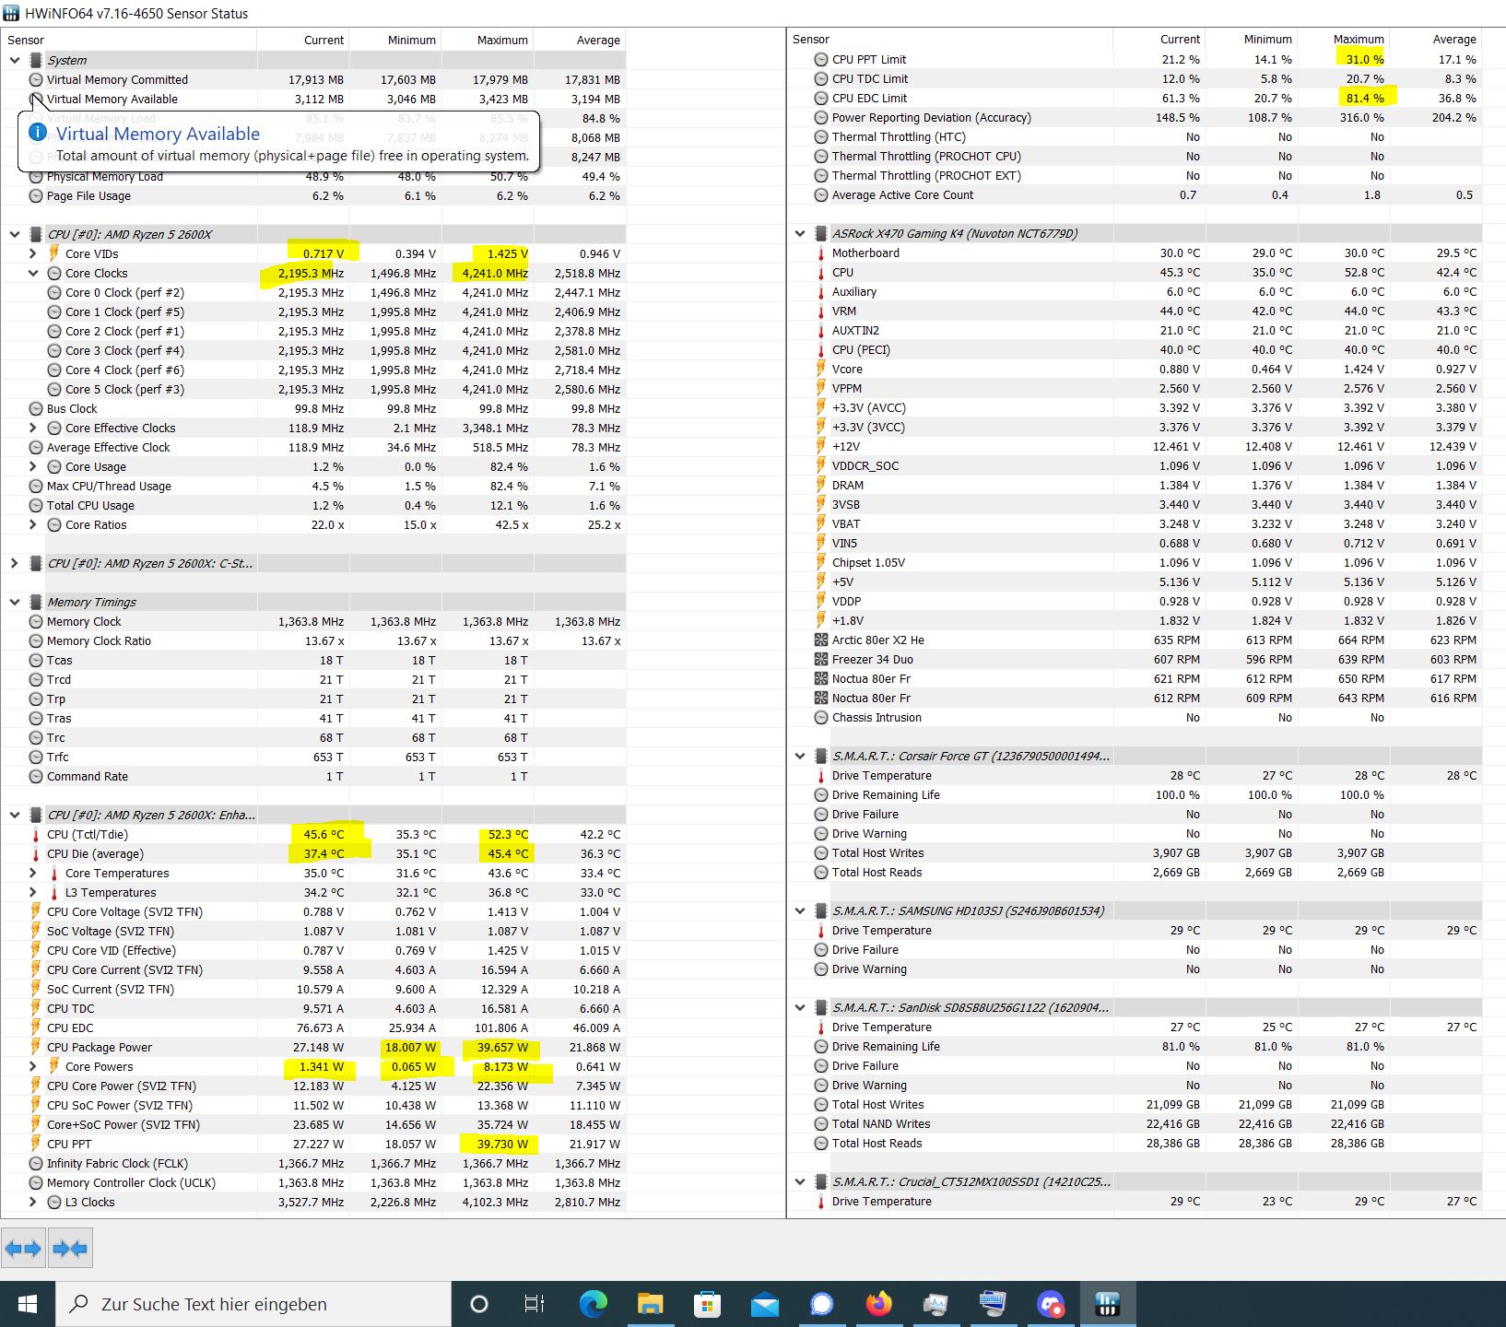The width and height of the screenshot is (1506, 1327).
Task: Expand the L3 Temperatures row
Action: click(x=33, y=892)
